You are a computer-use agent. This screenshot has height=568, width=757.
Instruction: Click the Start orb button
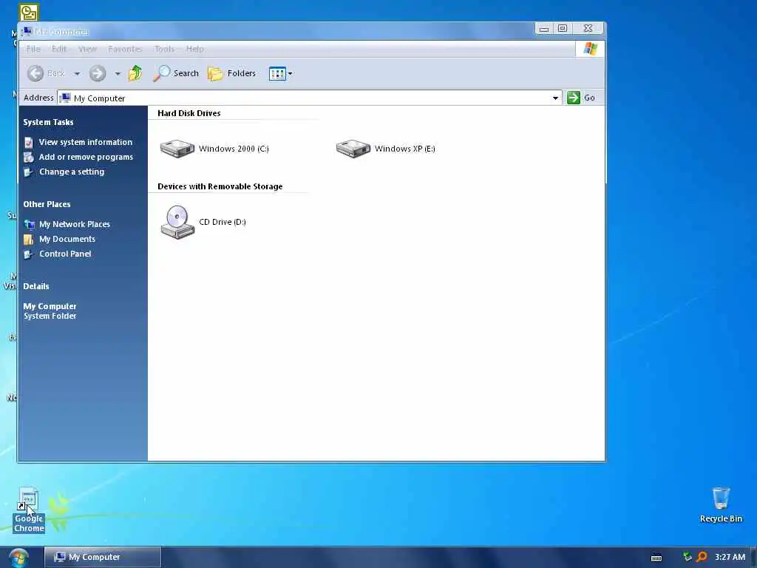coord(18,558)
